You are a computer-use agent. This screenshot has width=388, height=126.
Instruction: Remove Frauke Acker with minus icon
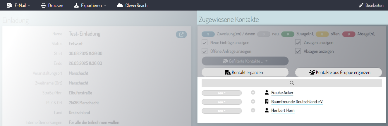pyautogui.click(x=253, y=93)
